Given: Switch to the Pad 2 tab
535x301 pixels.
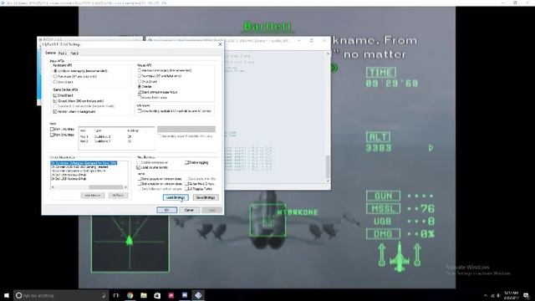Looking at the screenshot, I should (74, 54).
